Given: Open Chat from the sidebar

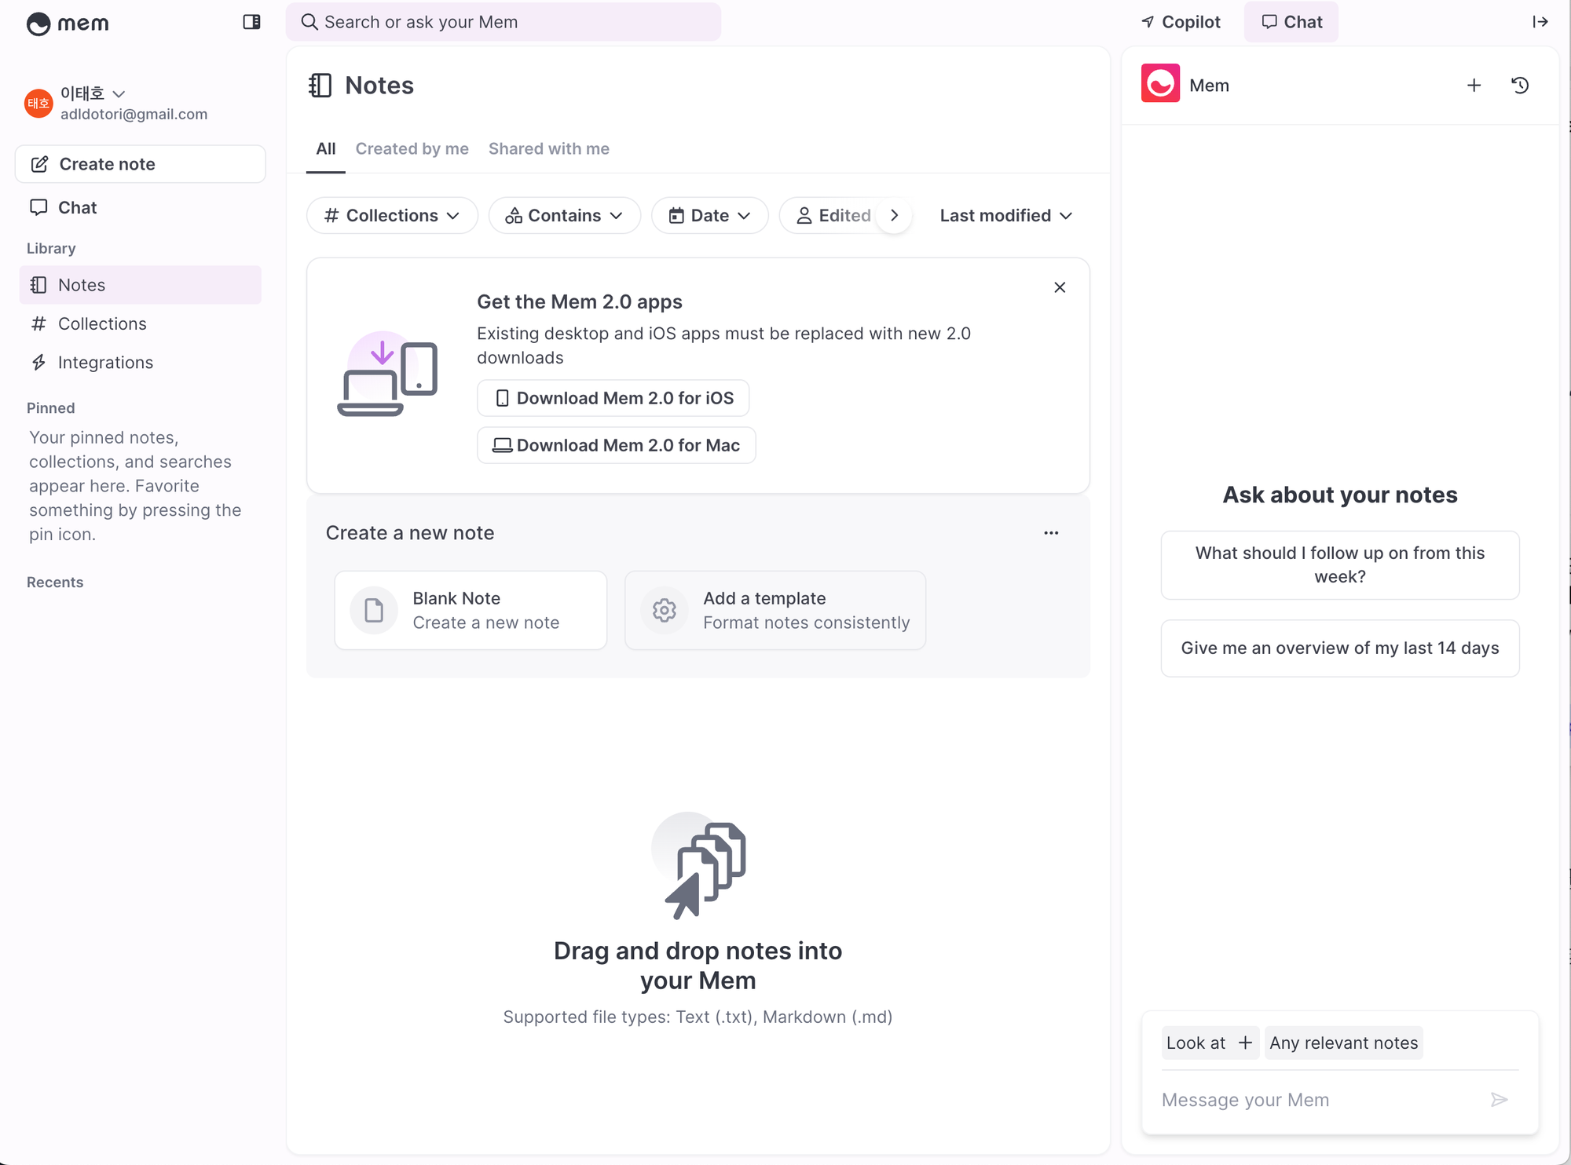Looking at the screenshot, I should (x=141, y=207).
